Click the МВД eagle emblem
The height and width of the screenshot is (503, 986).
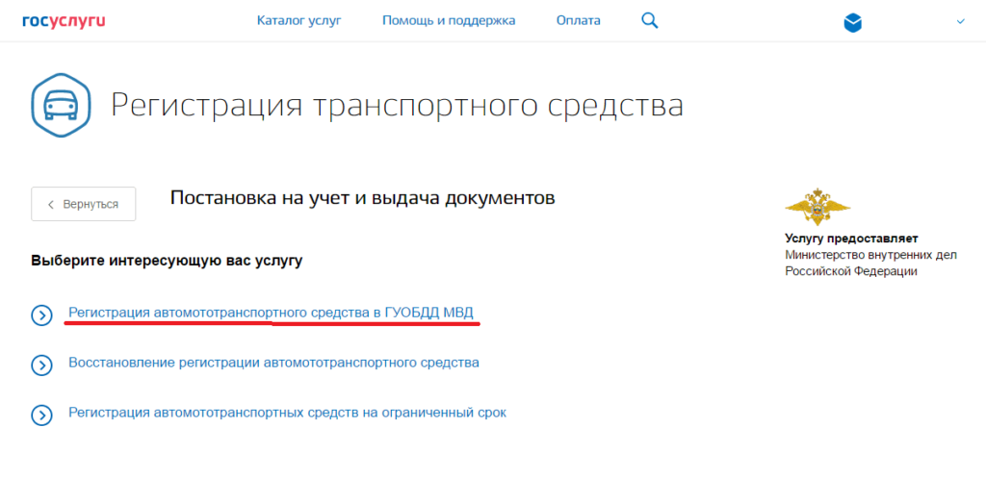pos(817,207)
